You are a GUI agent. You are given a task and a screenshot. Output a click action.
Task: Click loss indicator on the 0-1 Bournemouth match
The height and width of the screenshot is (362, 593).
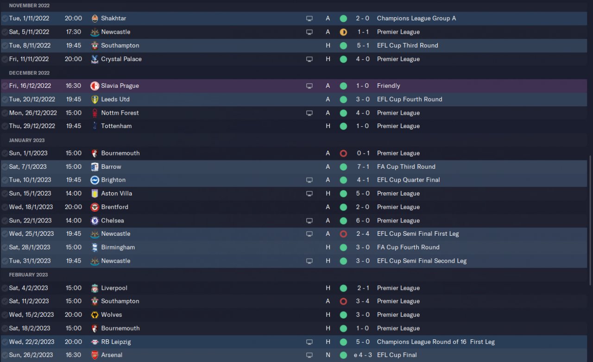pyautogui.click(x=343, y=153)
